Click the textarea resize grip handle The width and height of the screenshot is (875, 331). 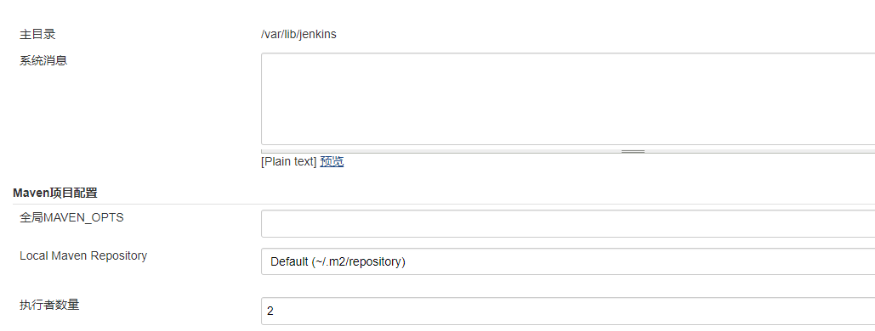633,151
